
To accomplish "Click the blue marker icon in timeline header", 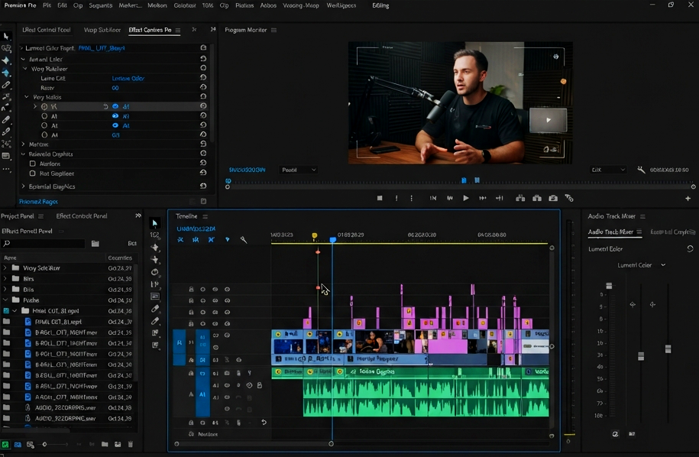I will coord(228,239).
